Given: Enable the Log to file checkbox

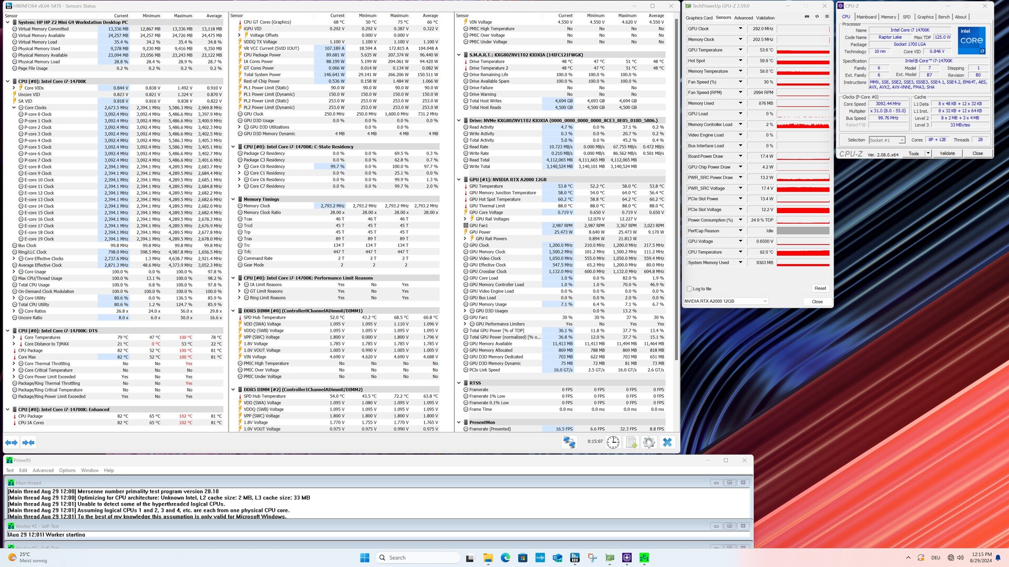Looking at the screenshot, I should tap(689, 289).
